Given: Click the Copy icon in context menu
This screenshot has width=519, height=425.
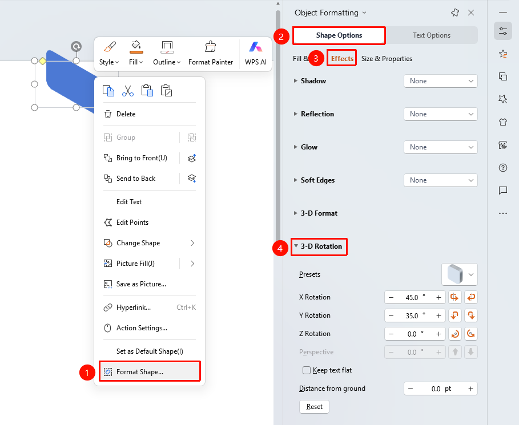Looking at the screenshot, I should tap(108, 91).
